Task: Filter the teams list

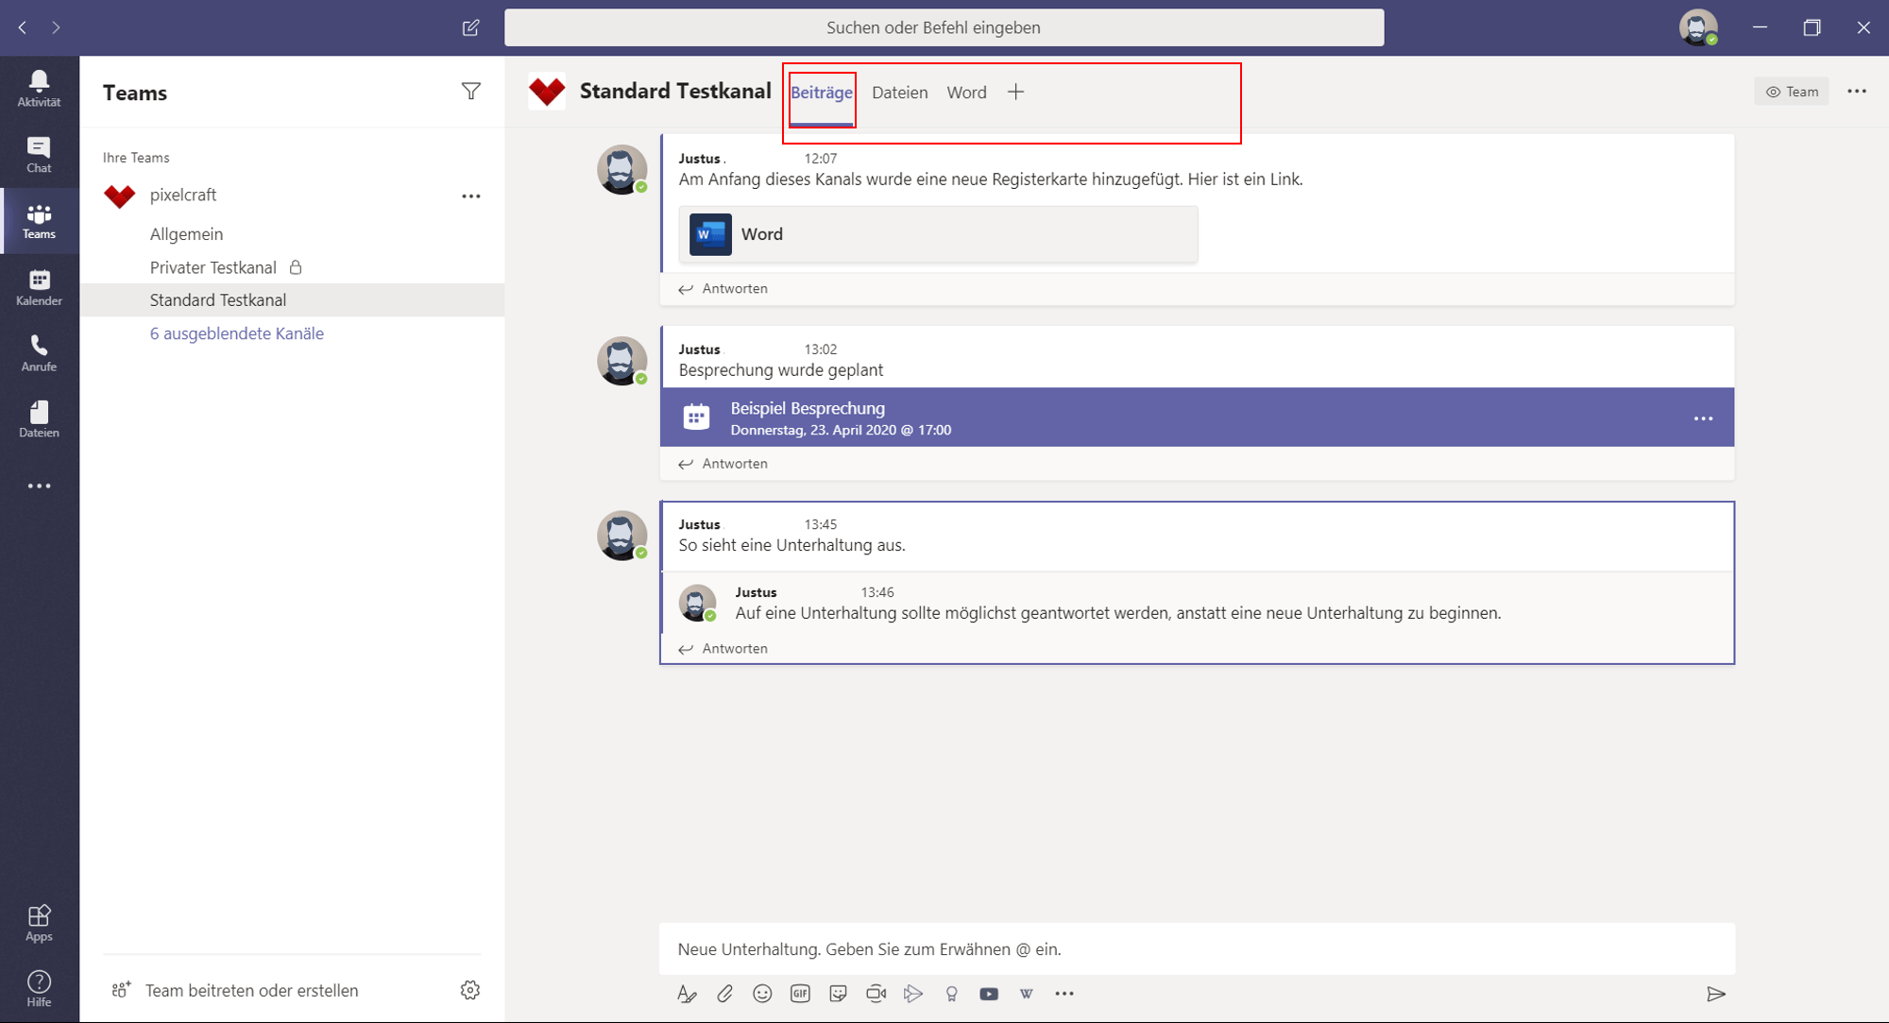Action: tap(470, 91)
